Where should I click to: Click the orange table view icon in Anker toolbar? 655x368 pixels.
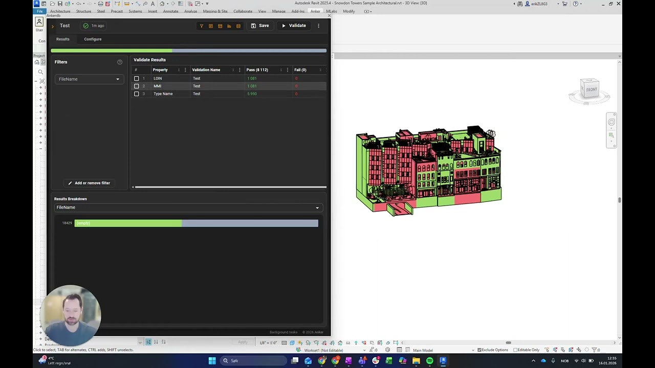click(x=220, y=26)
